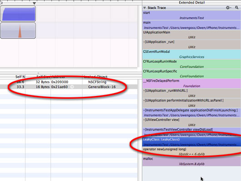
Task: Select the start frame in stack trace
Action: pyautogui.click(x=191, y=15)
